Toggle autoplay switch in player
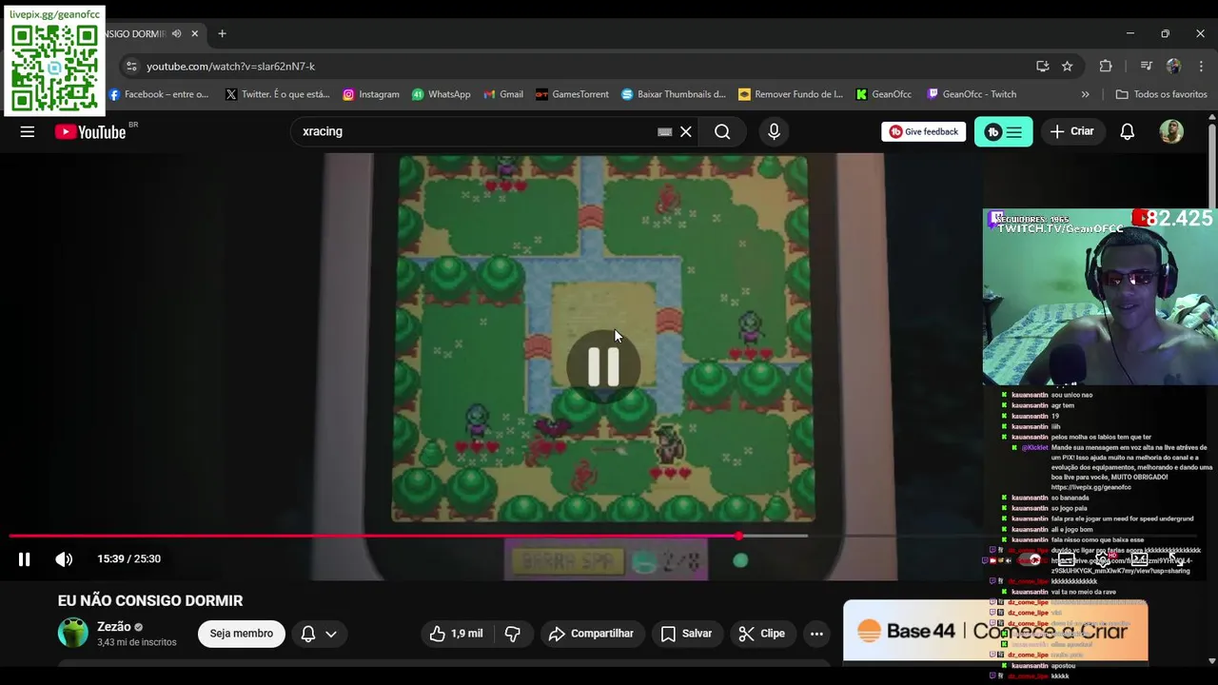 (x=1028, y=559)
